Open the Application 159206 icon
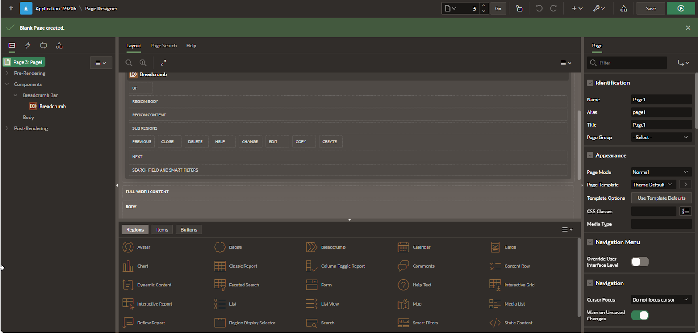698x333 pixels. pyautogui.click(x=26, y=8)
